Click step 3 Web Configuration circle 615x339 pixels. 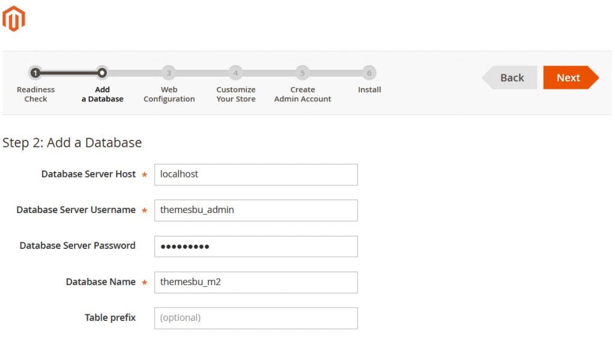click(169, 73)
